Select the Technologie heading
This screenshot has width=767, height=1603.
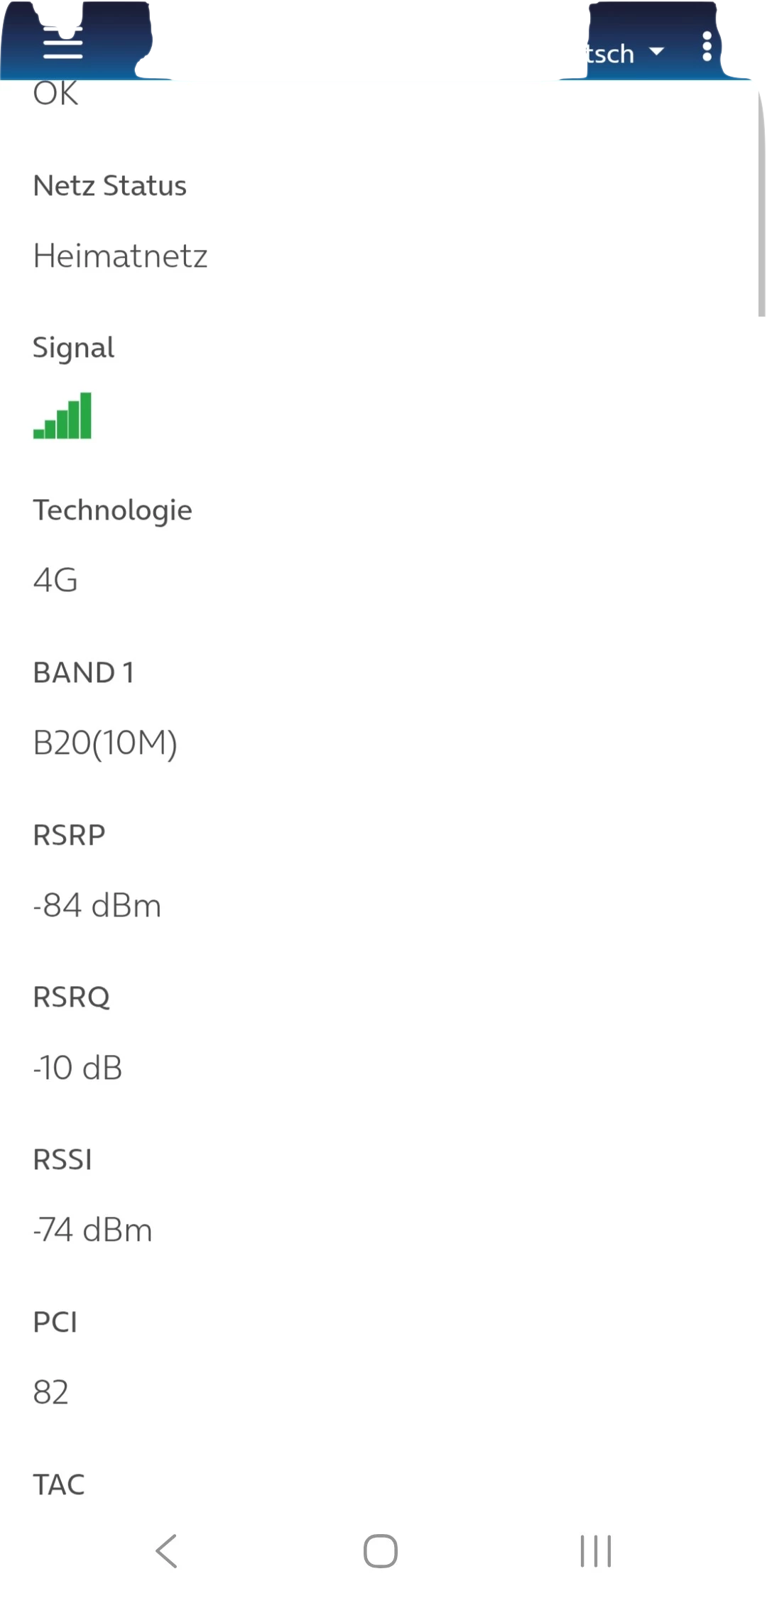(113, 510)
